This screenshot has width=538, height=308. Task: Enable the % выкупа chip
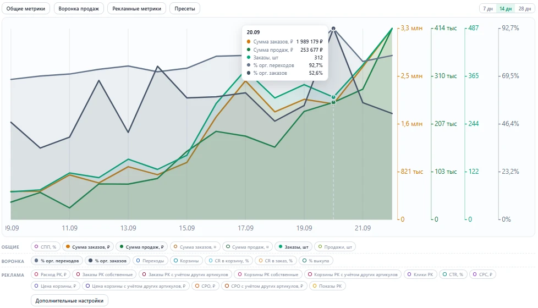[316, 261]
